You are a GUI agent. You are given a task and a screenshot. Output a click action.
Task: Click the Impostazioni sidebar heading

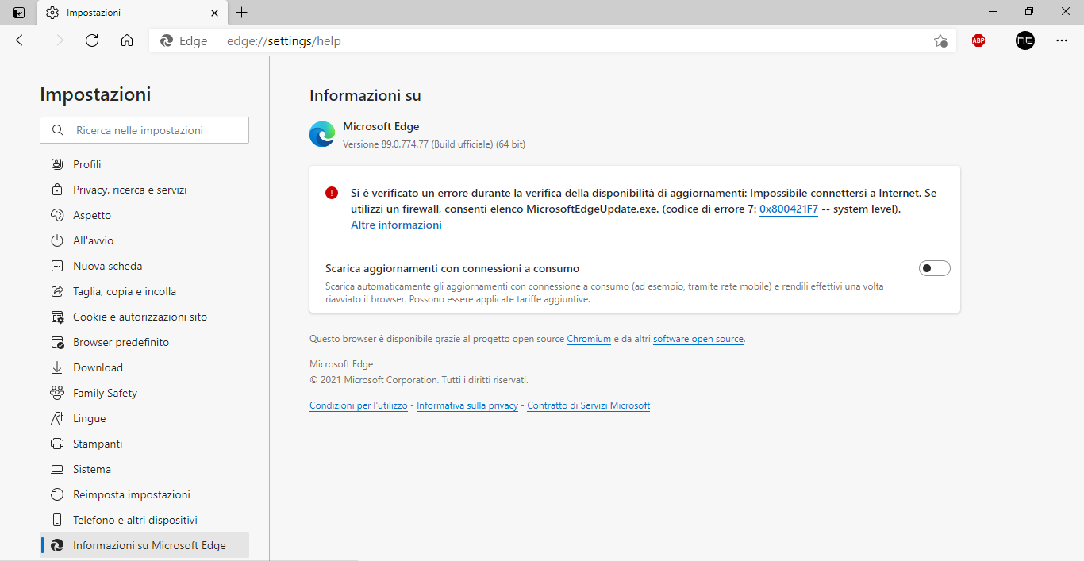pyautogui.click(x=95, y=94)
